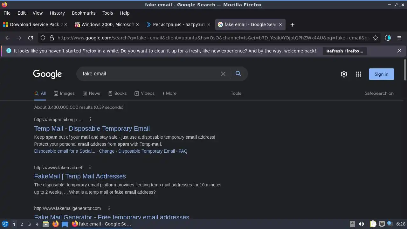
Task: Switch to virtual desktop 2
Action: (x=22, y=224)
